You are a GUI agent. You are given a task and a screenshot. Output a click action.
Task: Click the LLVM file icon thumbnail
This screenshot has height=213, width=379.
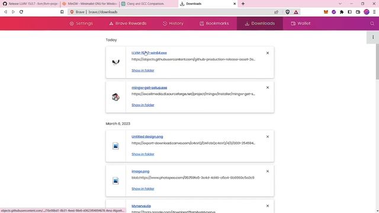116,62
